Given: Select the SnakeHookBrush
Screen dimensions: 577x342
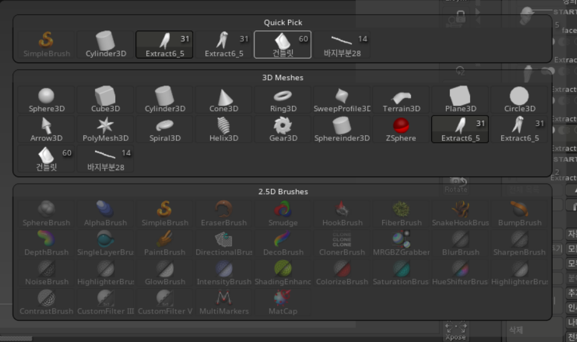Looking at the screenshot, I should click(460, 214).
